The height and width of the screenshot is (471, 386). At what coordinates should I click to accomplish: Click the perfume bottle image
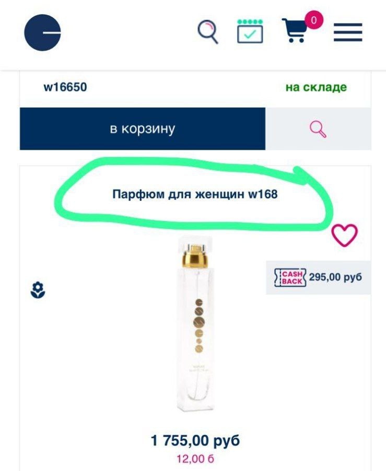point(195,324)
